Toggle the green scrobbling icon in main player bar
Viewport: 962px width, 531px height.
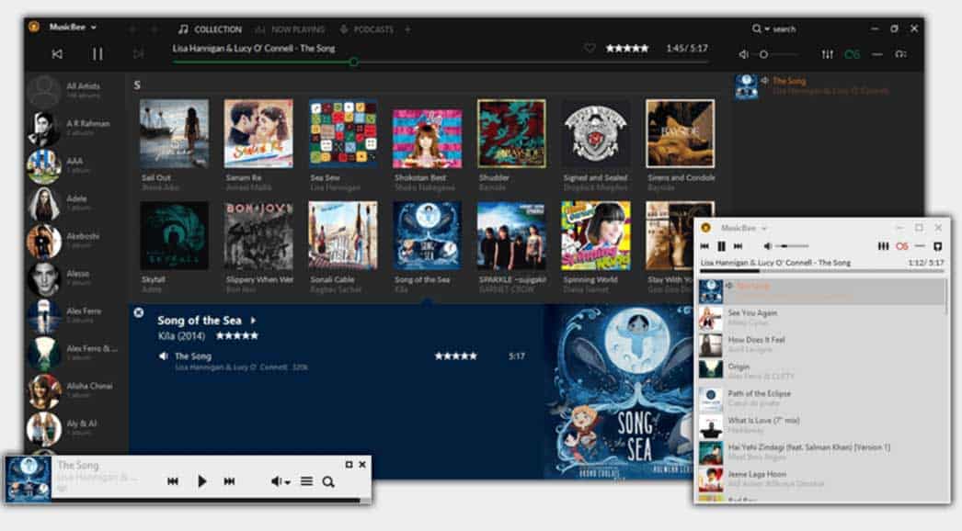click(853, 54)
